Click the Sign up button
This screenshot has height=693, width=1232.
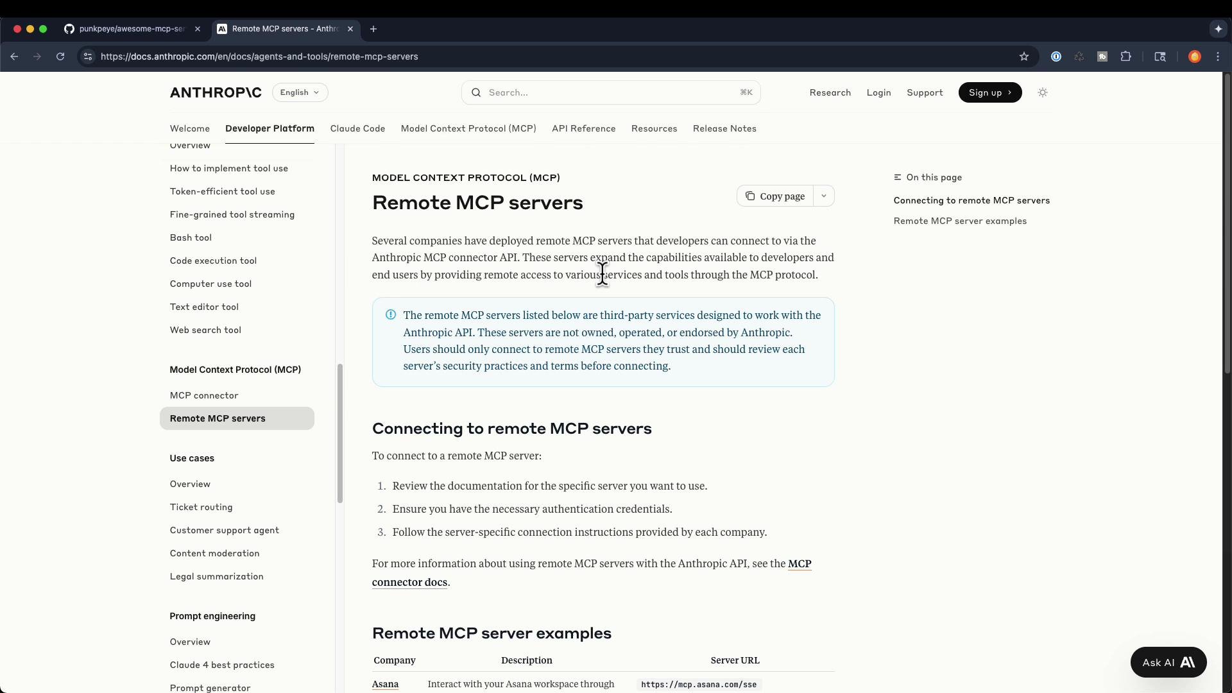pos(990,92)
